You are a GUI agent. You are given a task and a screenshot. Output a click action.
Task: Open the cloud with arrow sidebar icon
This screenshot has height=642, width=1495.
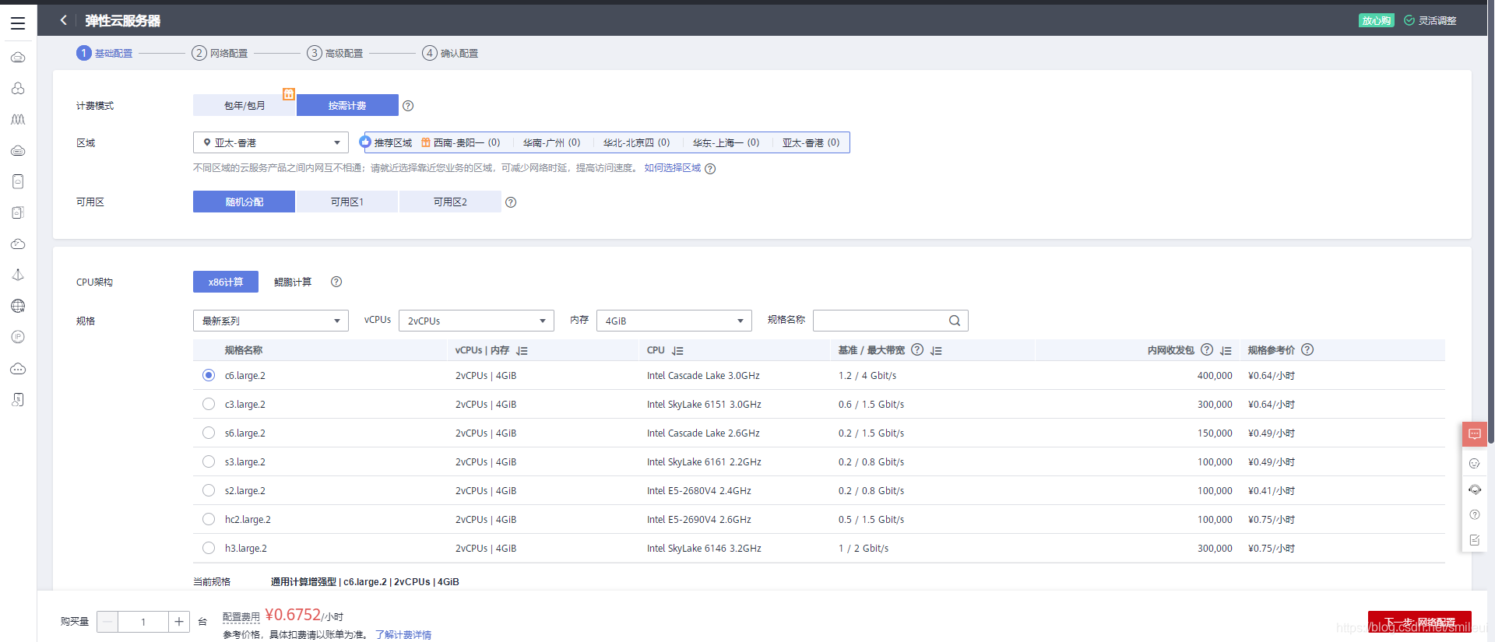[x=18, y=244]
